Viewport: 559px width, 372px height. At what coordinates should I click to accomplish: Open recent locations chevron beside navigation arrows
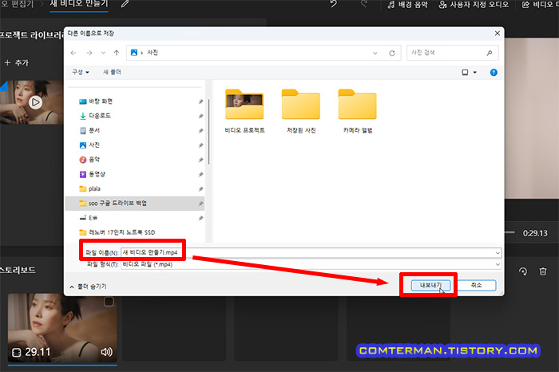[x=103, y=53]
